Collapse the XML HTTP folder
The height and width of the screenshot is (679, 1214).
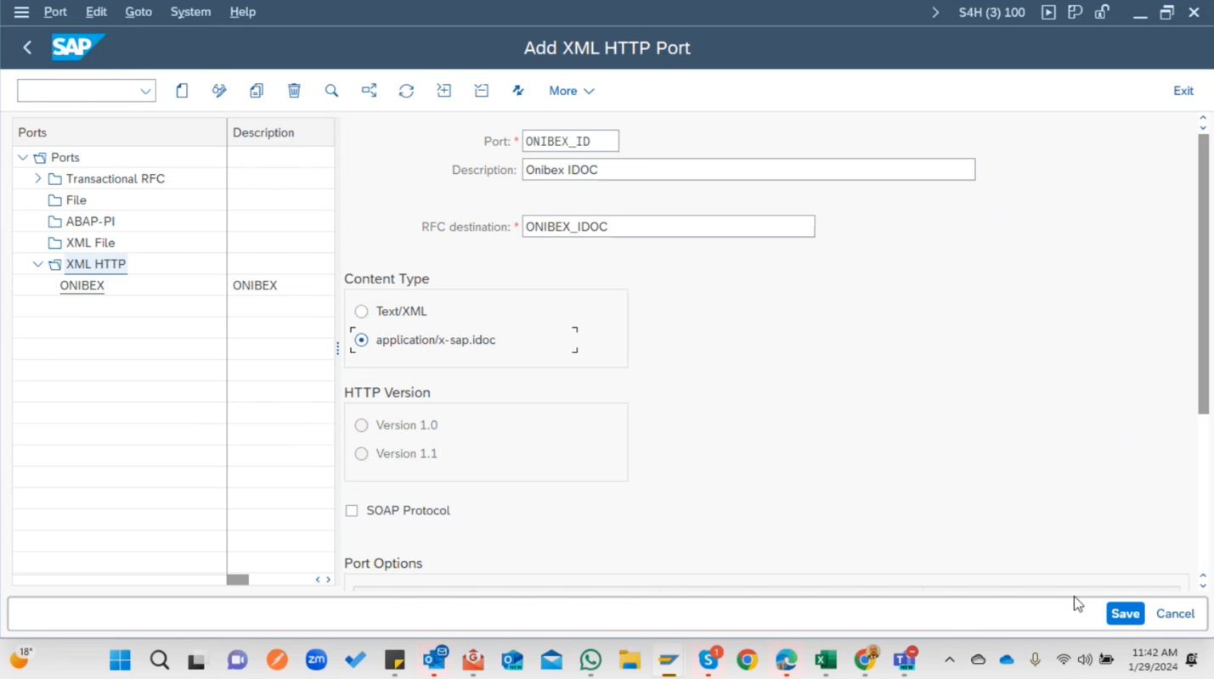(38, 264)
